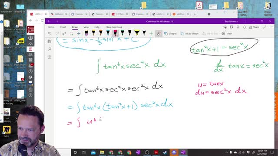Open the search magnifier in OneNote sidebar
Screen dimensions: 278x156
[x=50, y=49]
